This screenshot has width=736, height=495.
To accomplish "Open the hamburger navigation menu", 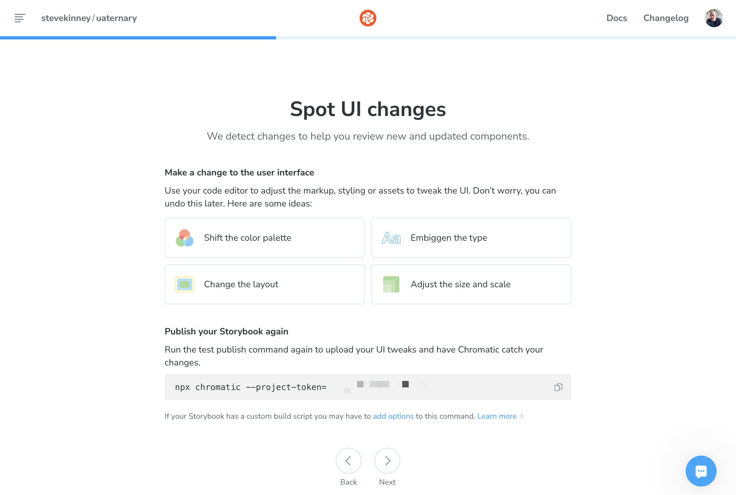I will [x=20, y=18].
